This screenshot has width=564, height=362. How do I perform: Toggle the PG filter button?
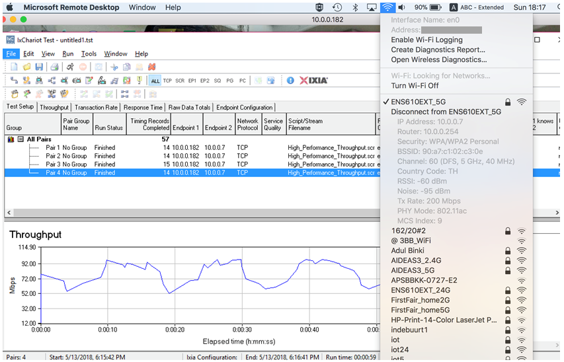(230, 81)
